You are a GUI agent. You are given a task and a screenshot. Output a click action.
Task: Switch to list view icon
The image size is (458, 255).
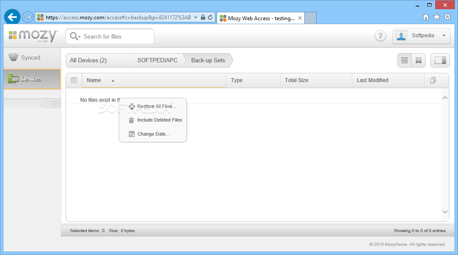[x=405, y=60]
